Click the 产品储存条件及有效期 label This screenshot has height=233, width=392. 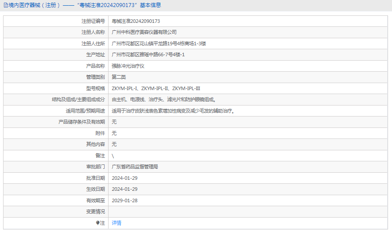tap(82, 122)
